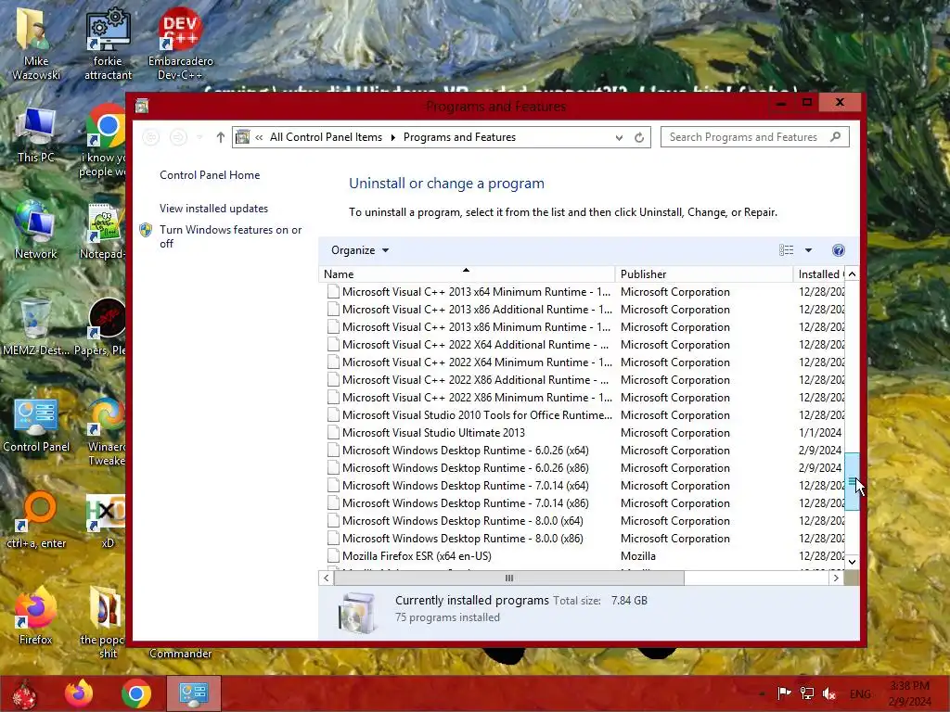Sort by the Installed On column header
Screen dimensions: 950x712
(x=820, y=274)
